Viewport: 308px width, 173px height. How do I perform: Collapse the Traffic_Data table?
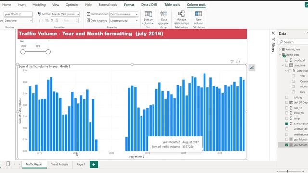click(280, 55)
